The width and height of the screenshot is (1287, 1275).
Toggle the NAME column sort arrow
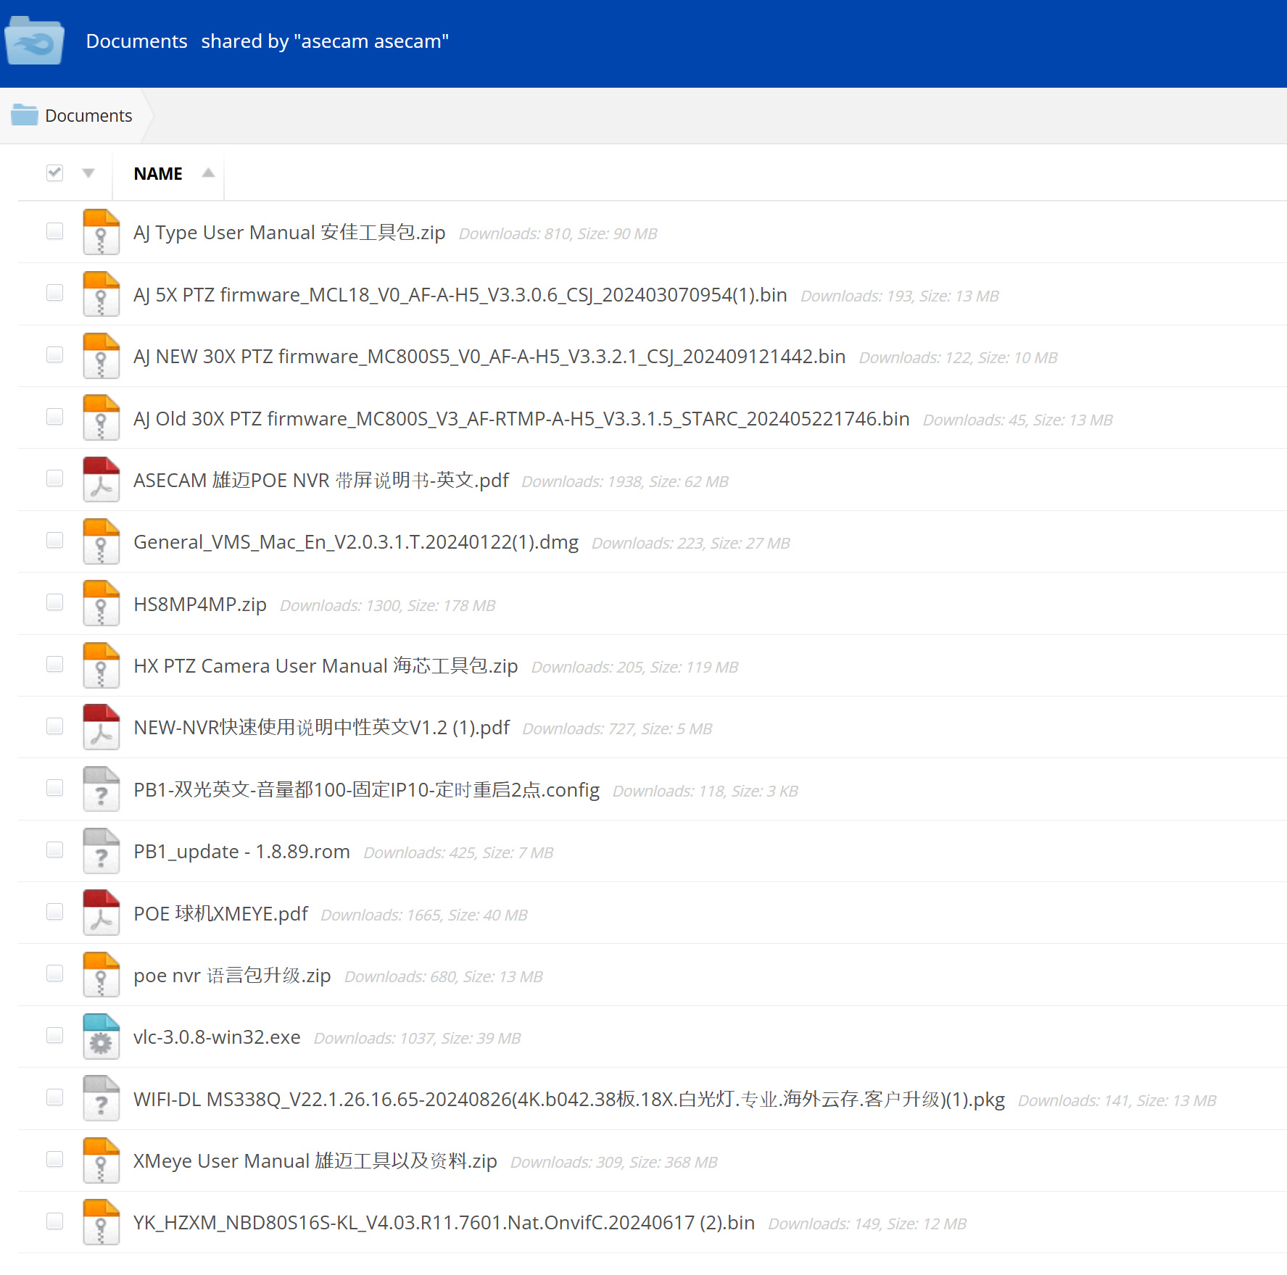click(x=208, y=173)
